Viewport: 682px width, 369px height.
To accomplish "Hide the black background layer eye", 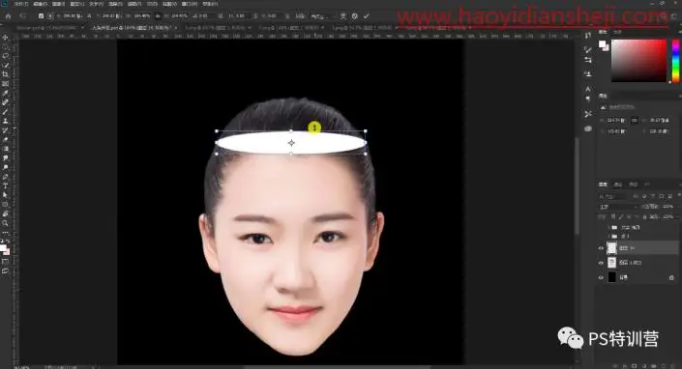I will click(x=601, y=277).
